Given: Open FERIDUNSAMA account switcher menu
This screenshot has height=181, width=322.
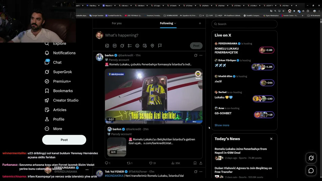Looking at the screenshot, I should (87, 170).
